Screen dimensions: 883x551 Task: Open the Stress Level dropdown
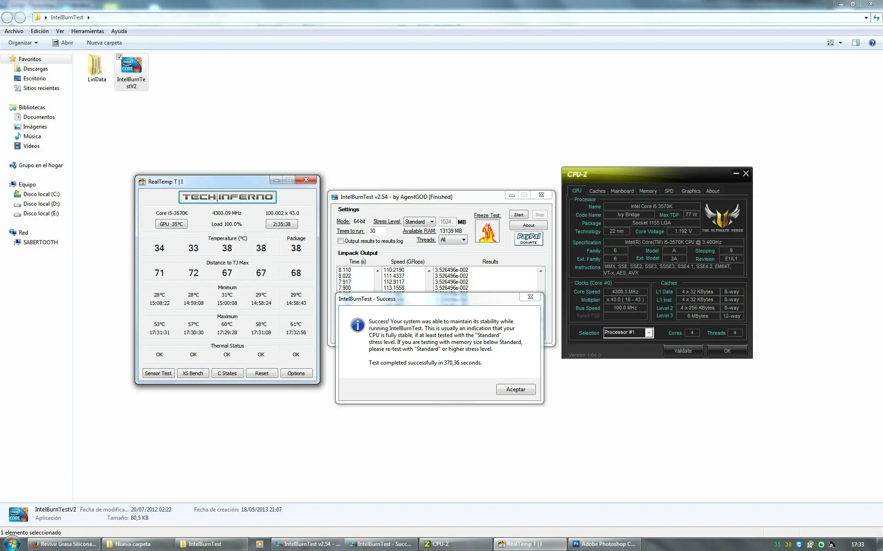coord(419,222)
